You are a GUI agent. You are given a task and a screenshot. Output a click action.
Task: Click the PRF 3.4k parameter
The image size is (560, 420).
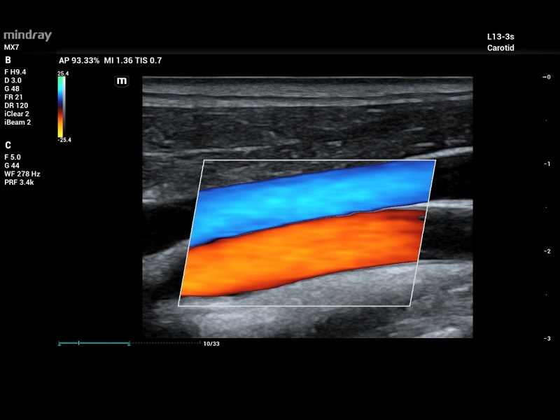point(19,182)
